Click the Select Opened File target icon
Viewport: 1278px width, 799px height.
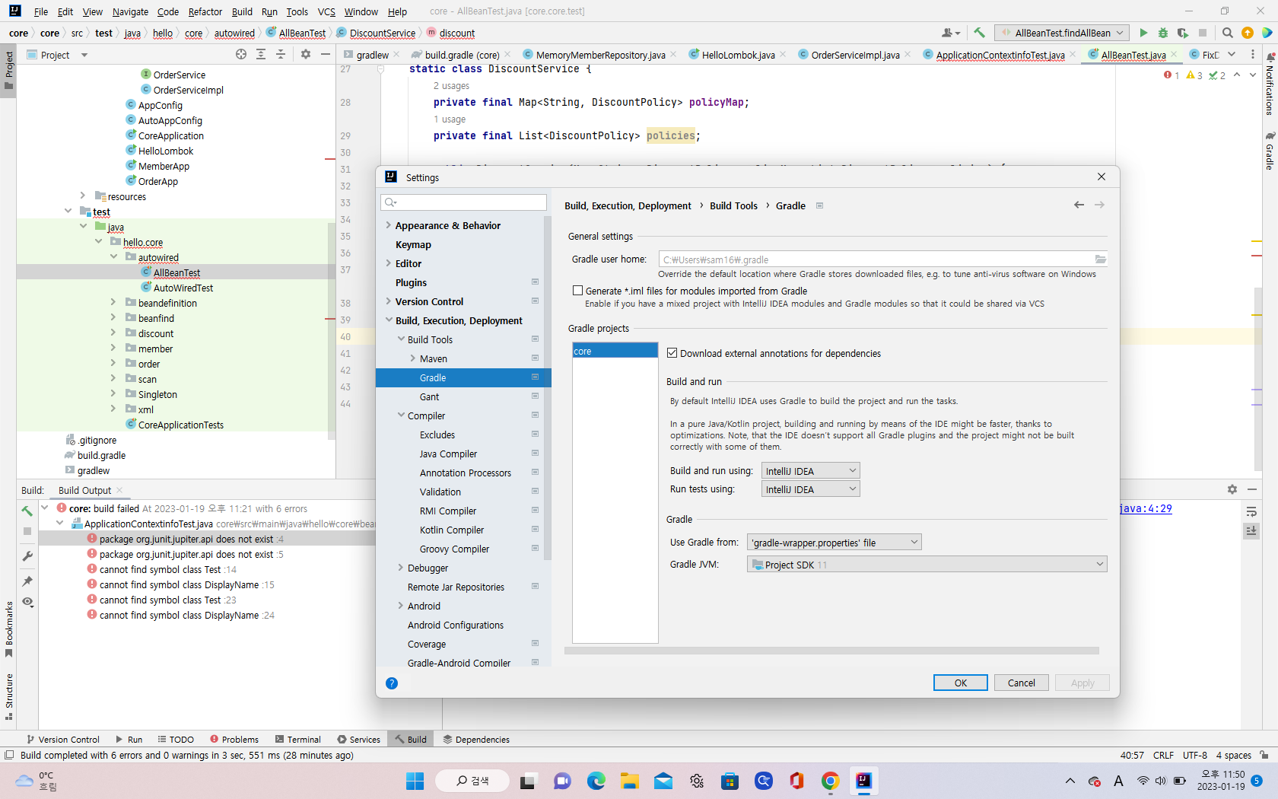pos(241,54)
